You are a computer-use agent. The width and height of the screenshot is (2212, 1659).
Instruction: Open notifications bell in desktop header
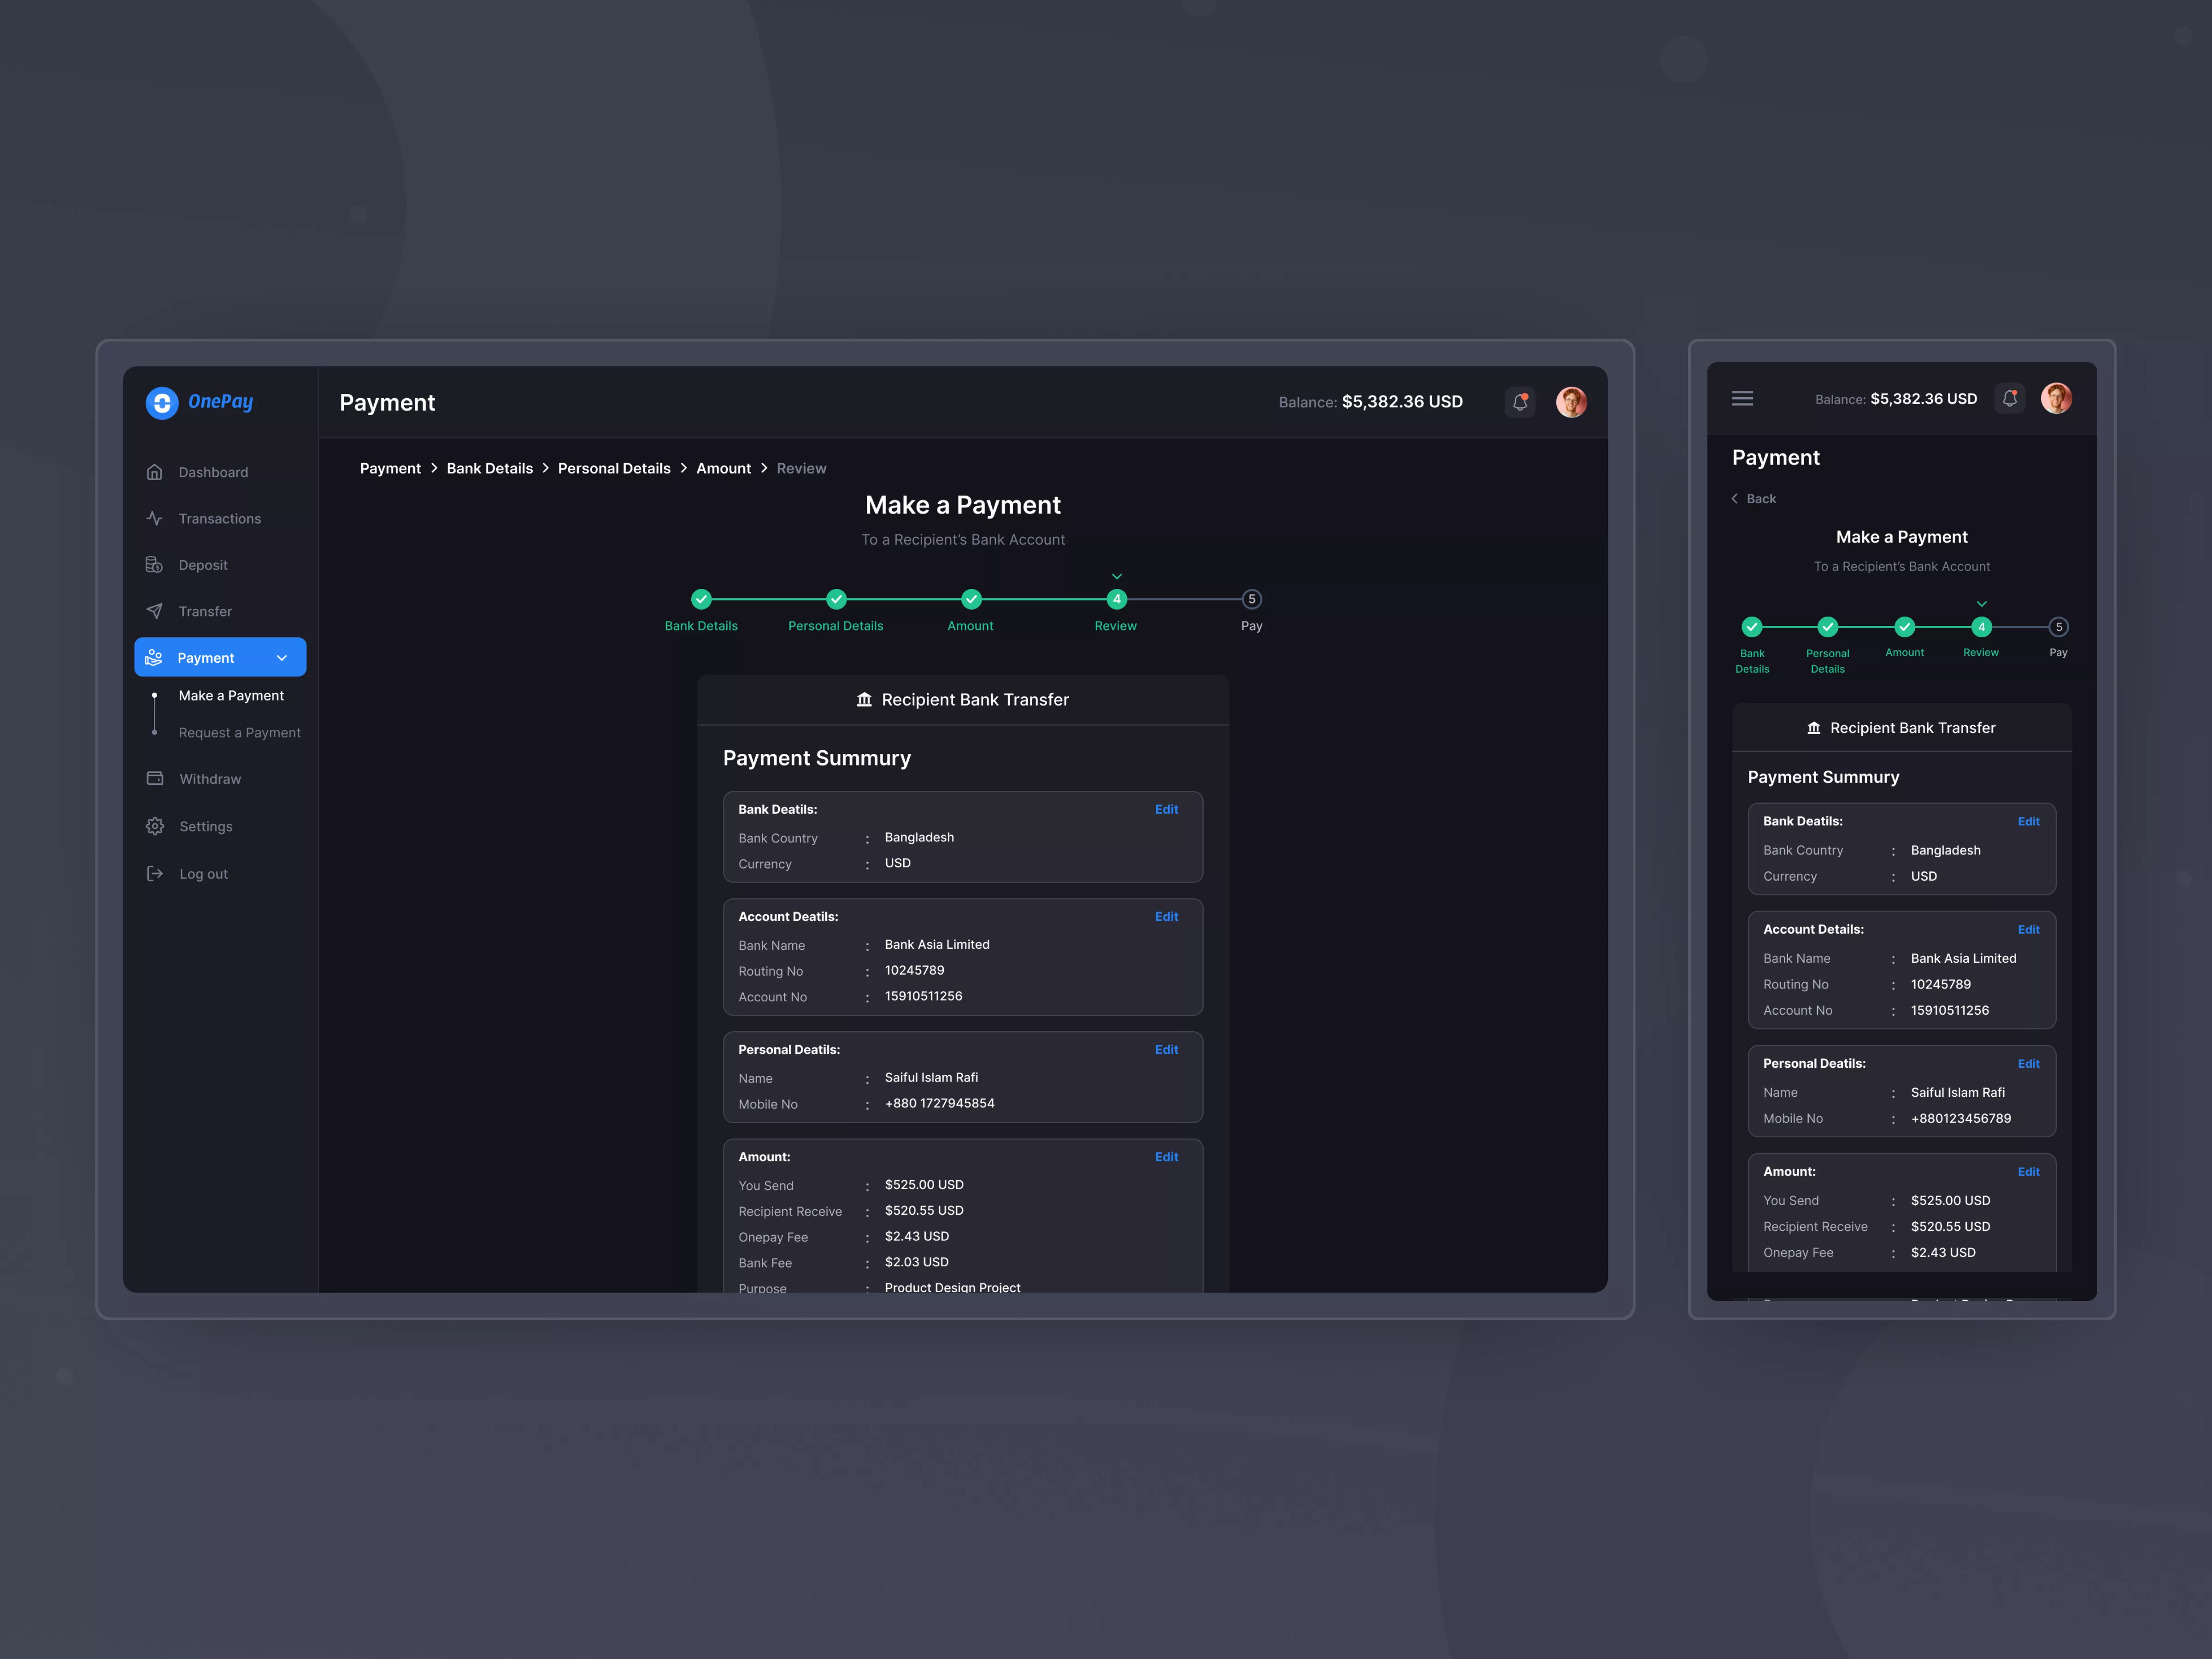point(1520,402)
